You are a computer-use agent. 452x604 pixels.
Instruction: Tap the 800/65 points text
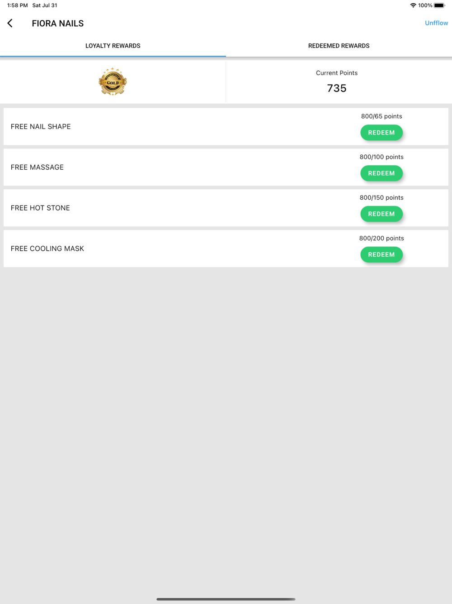(381, 116)
